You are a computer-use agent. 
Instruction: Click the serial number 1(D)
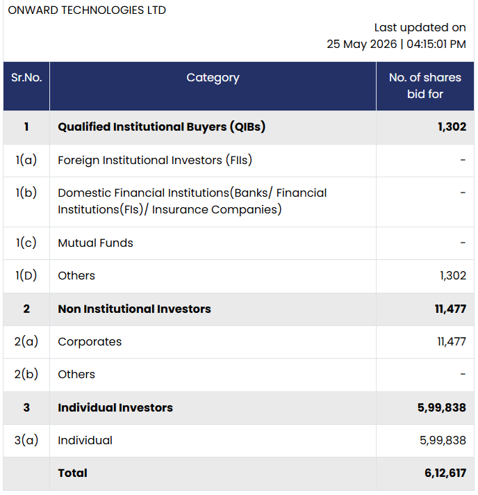click(x=26, y=275)
